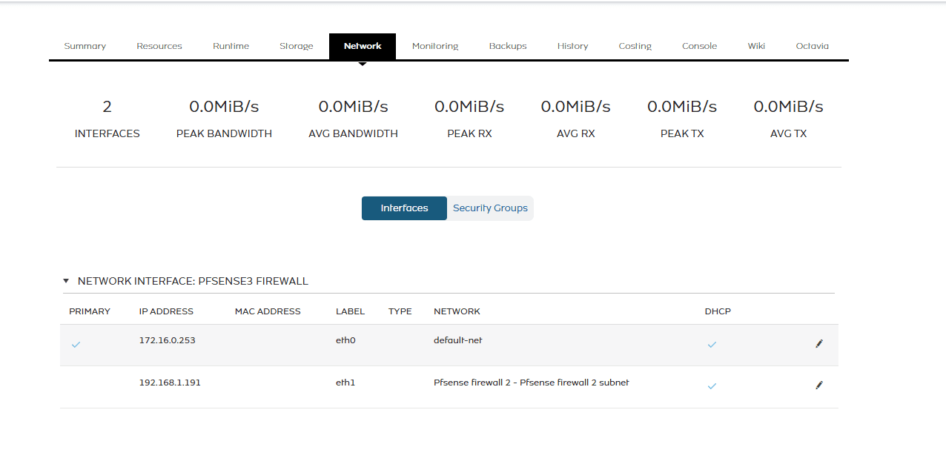
Task: Click the LABEL column header
Action: (x=350, y=311)
